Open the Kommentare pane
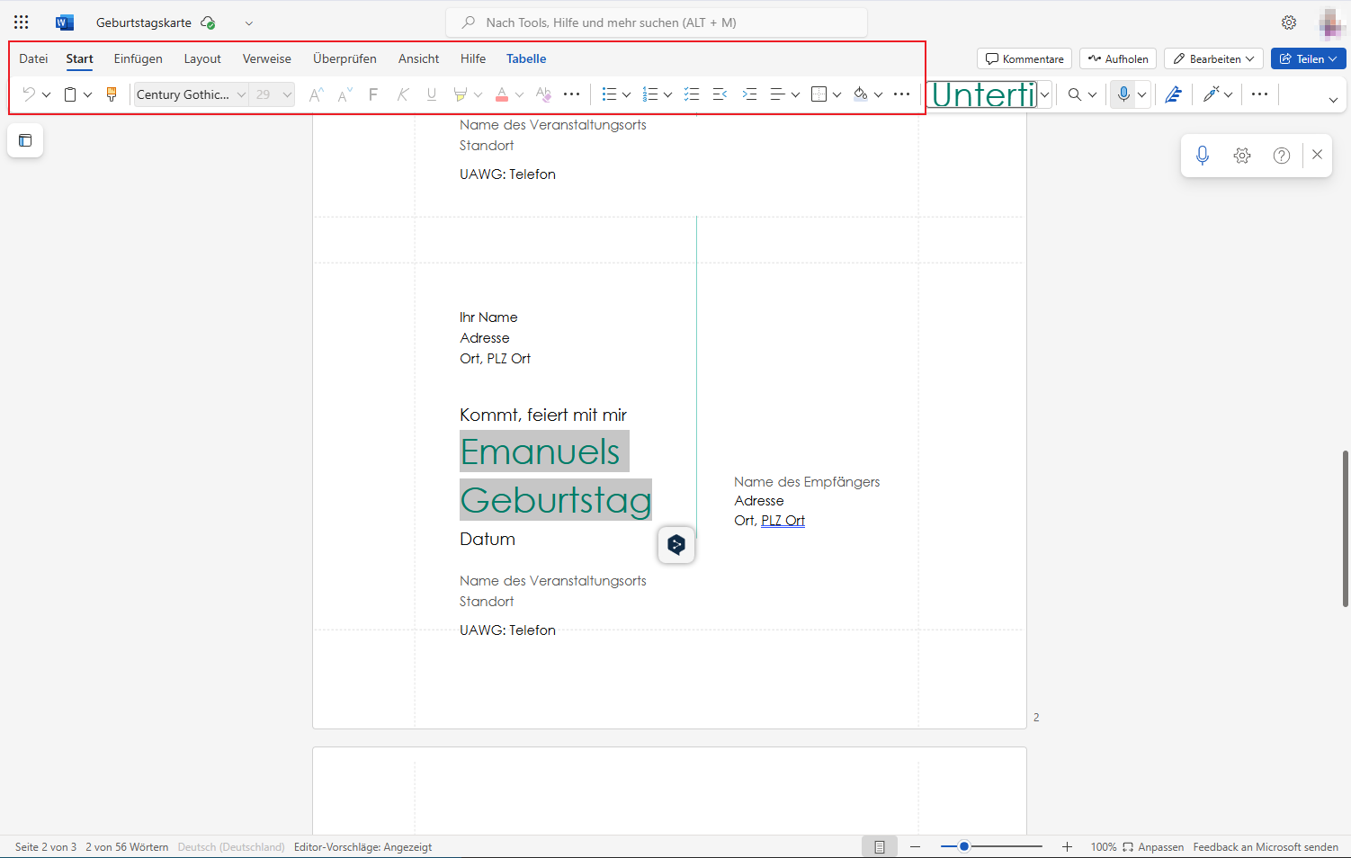The width and height of the screenshot is (1351, 858). (1024, 58)
